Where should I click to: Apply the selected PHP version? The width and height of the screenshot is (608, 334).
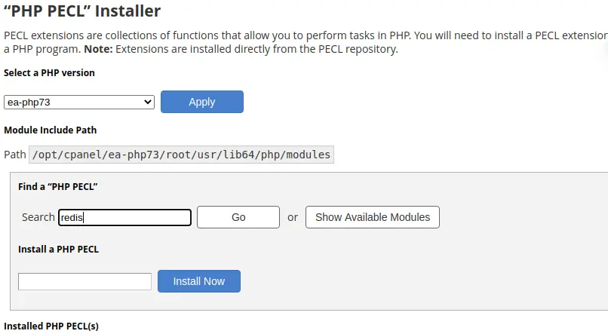(x=202, y=102)
